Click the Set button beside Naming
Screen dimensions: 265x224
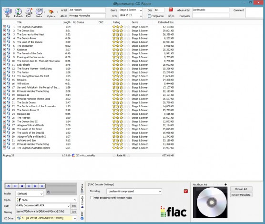(74, 212)
